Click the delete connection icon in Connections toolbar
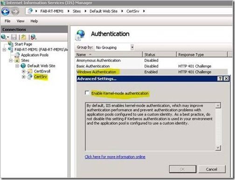The height and width of the screenshot is (180, 235). [33, 37]
